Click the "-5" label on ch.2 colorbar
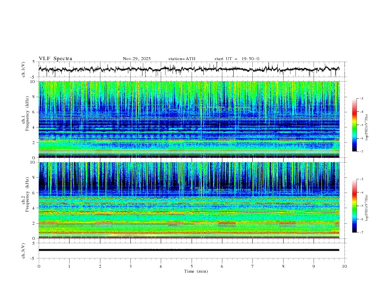 pos(361,206)
